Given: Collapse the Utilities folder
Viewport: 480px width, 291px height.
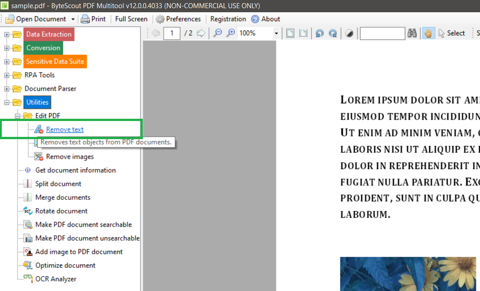Looking at the screenshot, I should [x=7, y=102].
